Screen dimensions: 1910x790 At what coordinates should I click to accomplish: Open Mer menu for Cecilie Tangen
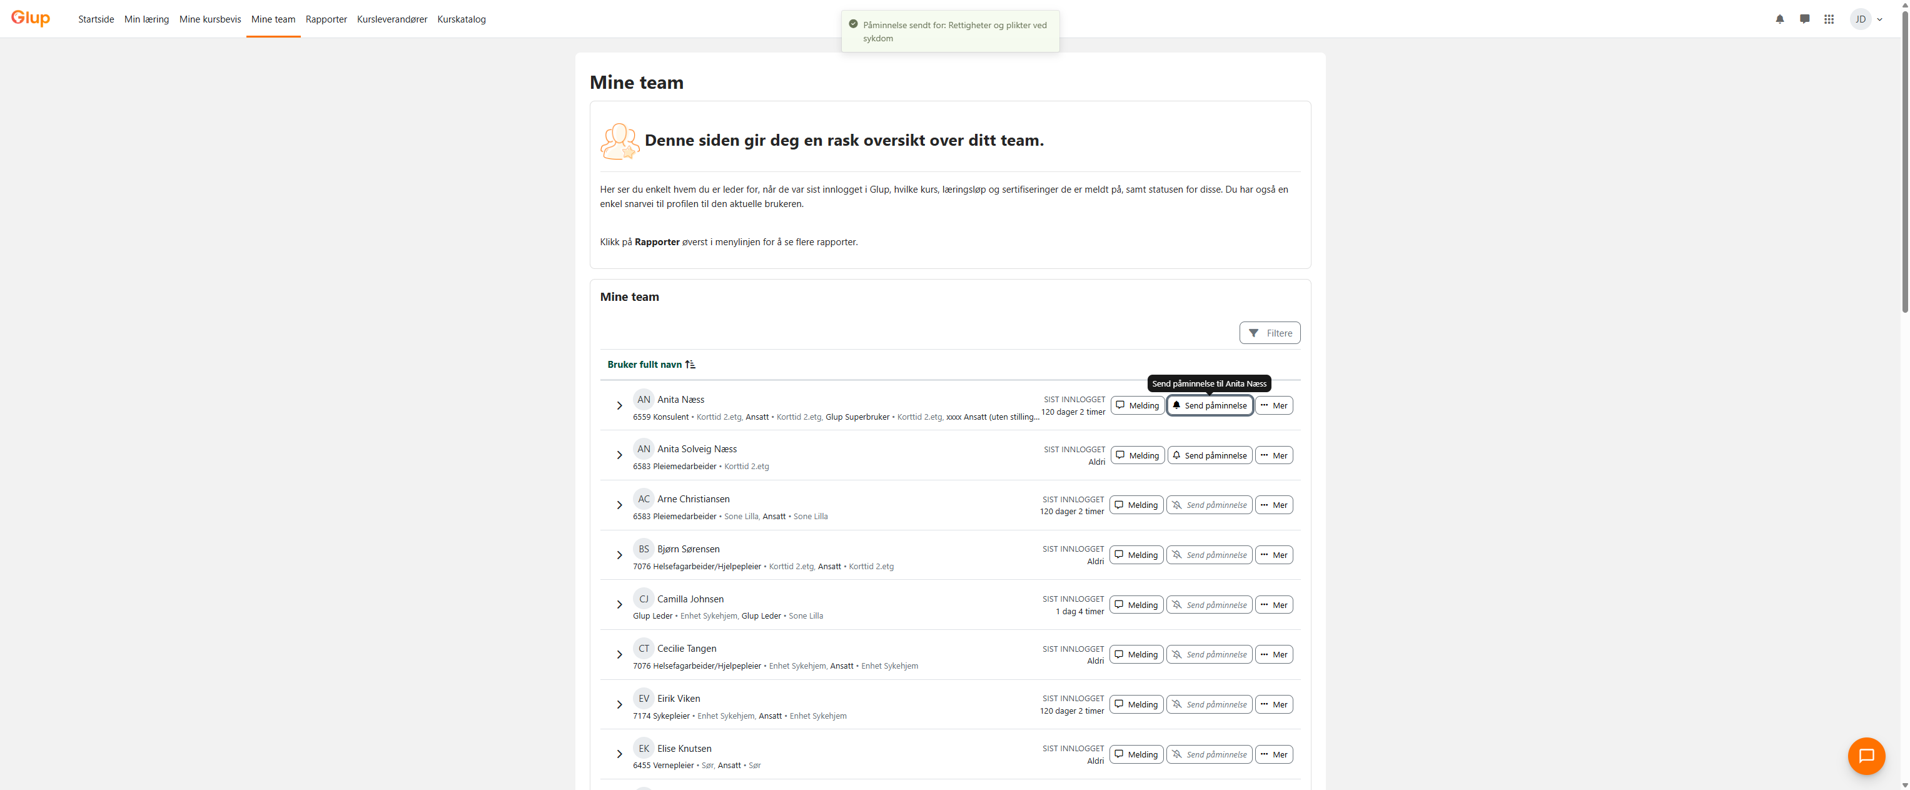click(1274, 655)
